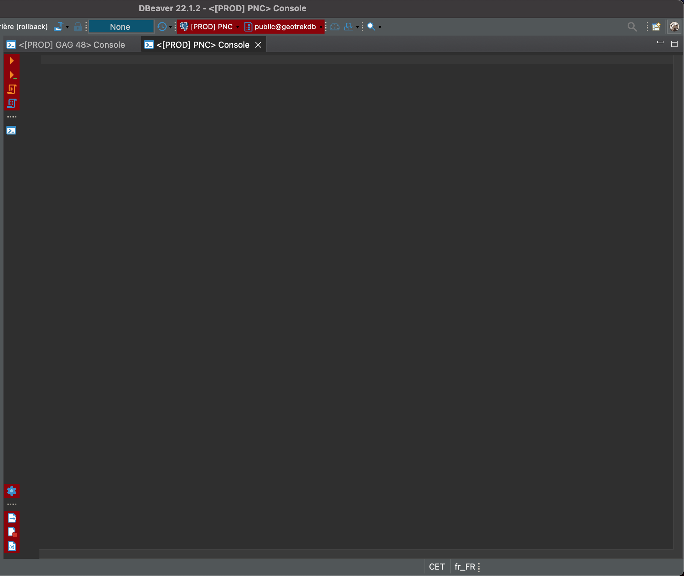
Task: Run the SQL script icon
Action: (x=12, y=89)
